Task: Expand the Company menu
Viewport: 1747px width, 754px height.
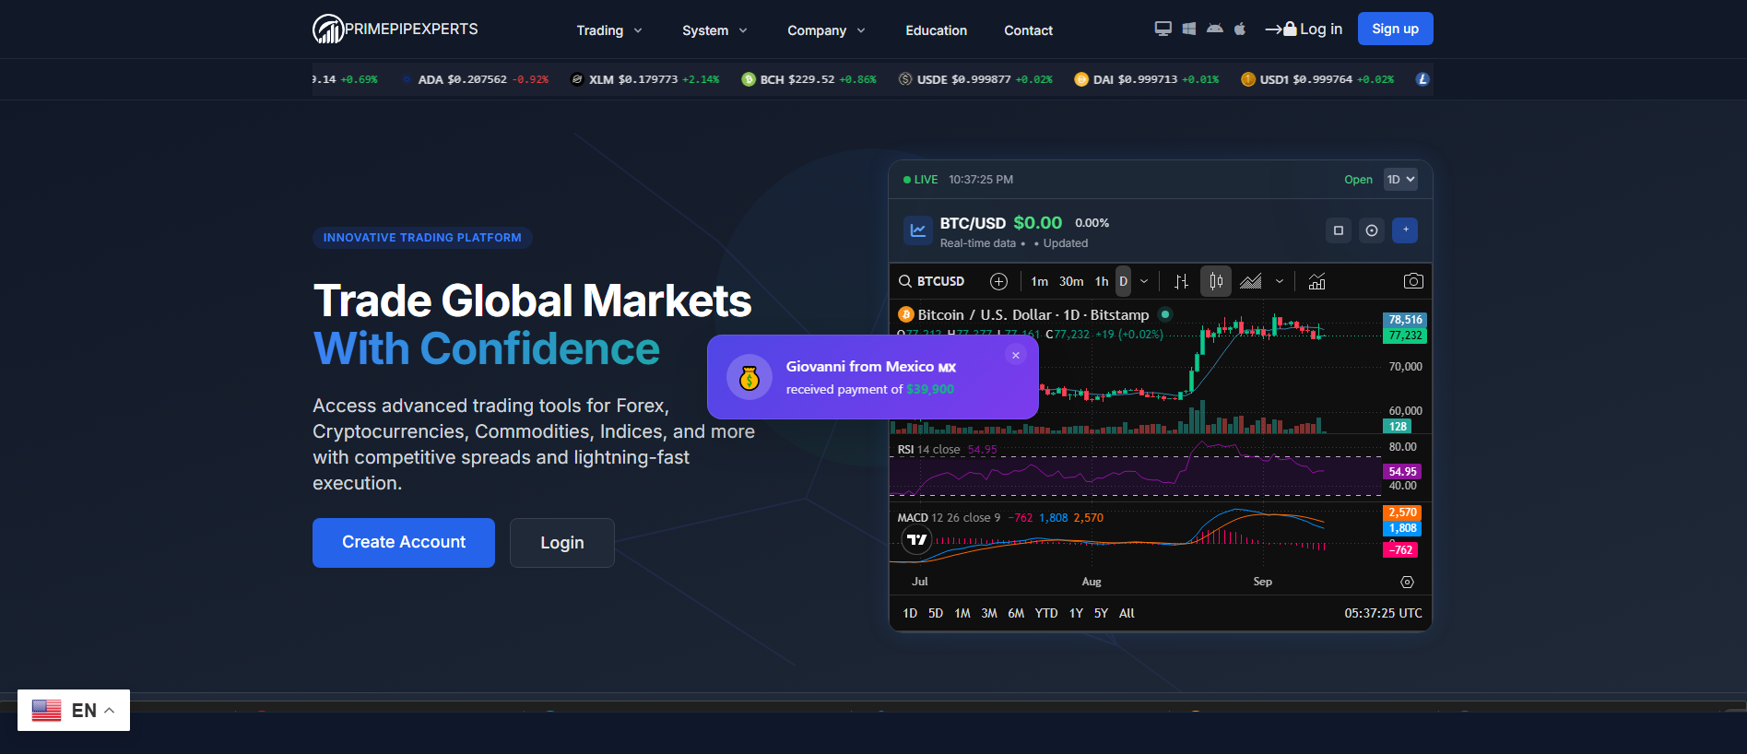Action: [826, 30]
